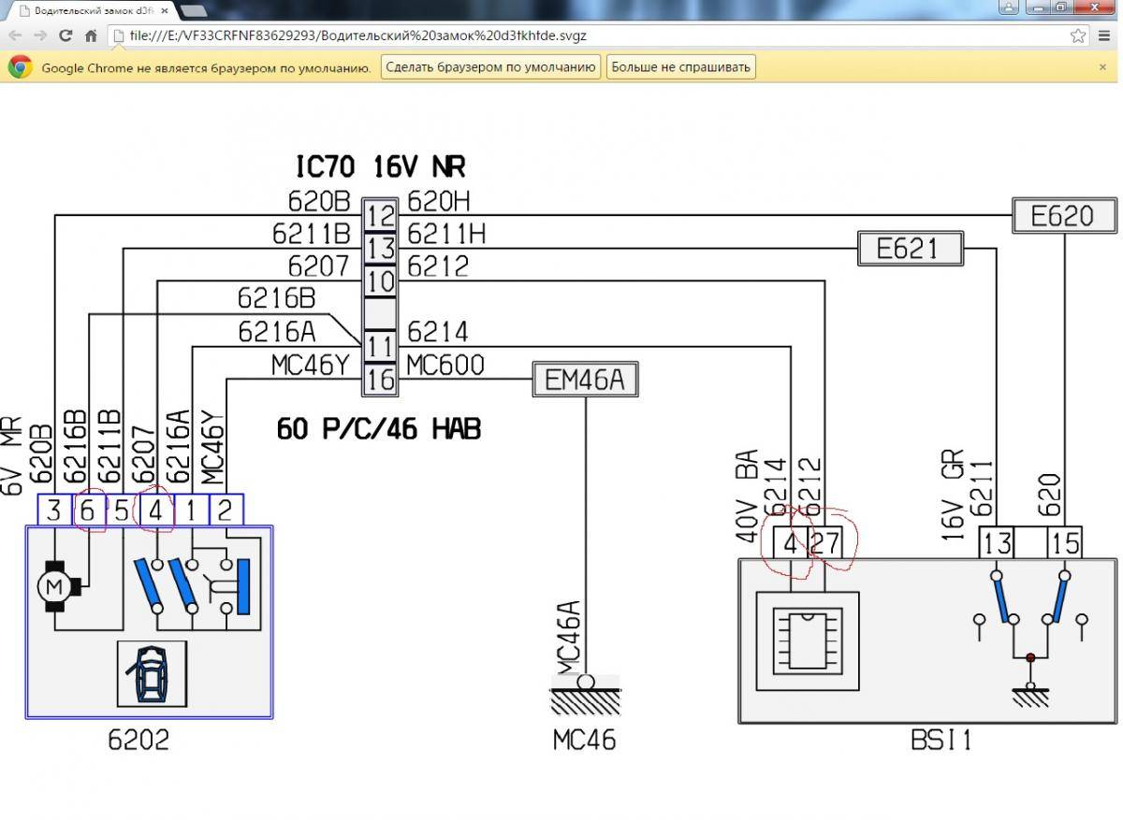1123x820 pixels.
Task: Click the car door icon in 6202
Action: (x=152, y=673)
